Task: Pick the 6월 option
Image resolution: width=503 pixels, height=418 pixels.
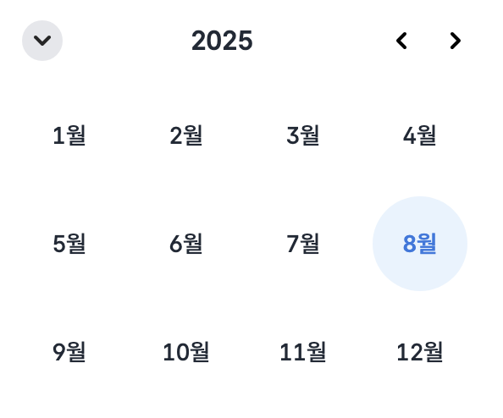Action: tap(186, 244)
